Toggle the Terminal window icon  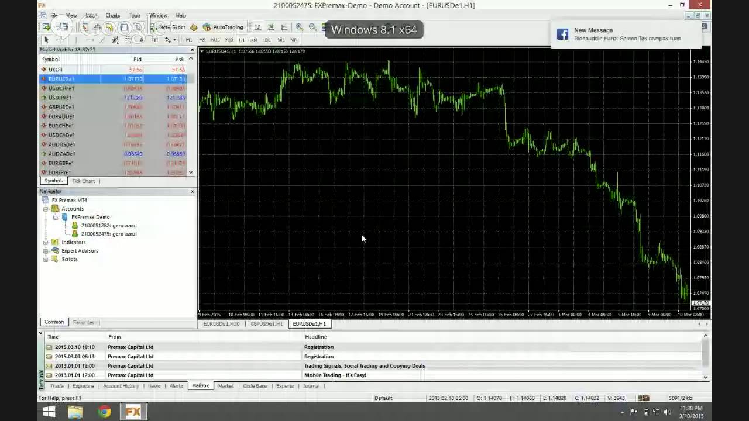point(123,27)
